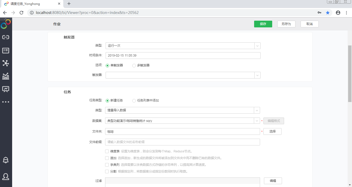Choose the 任务列表中添加 radio option
The height and width of the screenshot is (187, 352).
pos(134,101)
